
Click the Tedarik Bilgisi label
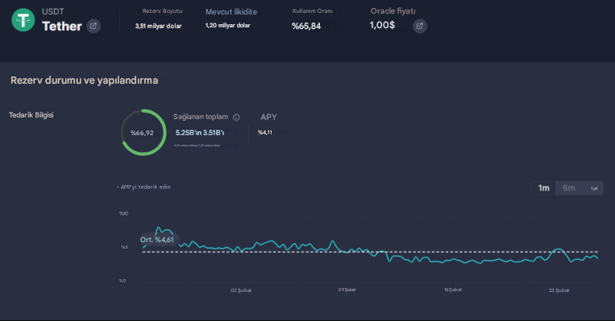click(31, 115)
